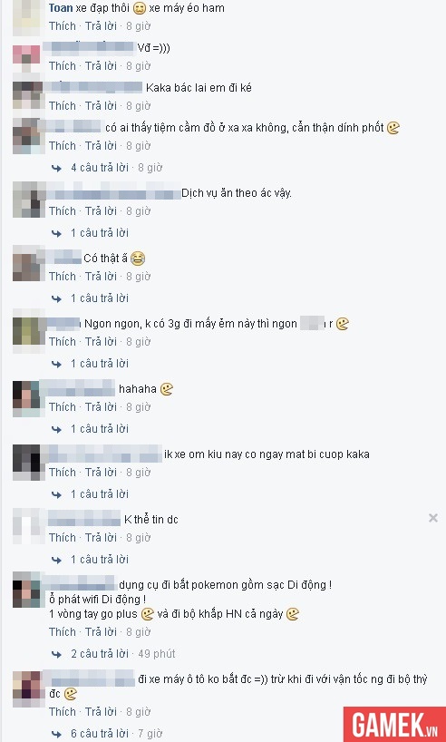
Task: Click emoticon after "cẩn thận dính phốt"
Action: (x=393, y=128)
